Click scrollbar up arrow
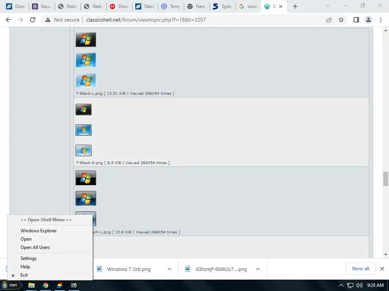Viewport: 389px width, 291px height. 386,30
